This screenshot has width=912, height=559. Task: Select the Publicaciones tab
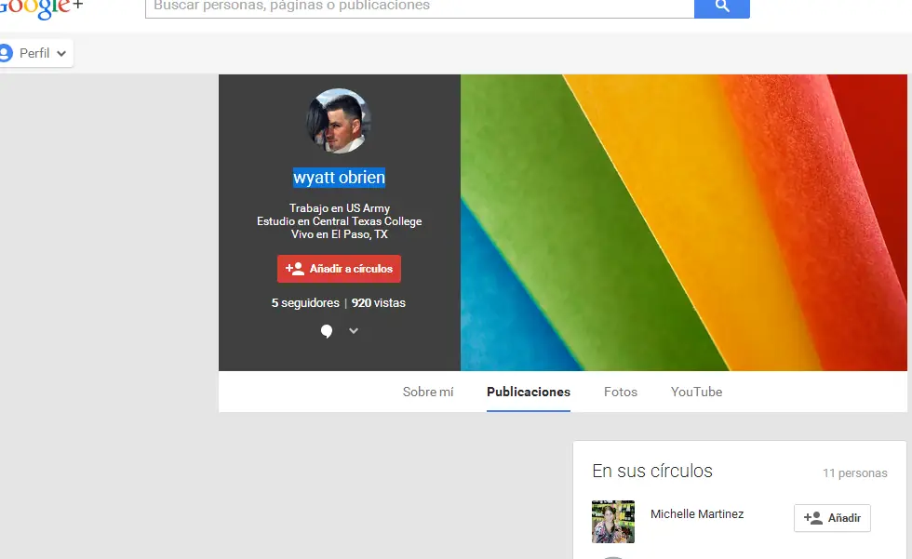529,393
